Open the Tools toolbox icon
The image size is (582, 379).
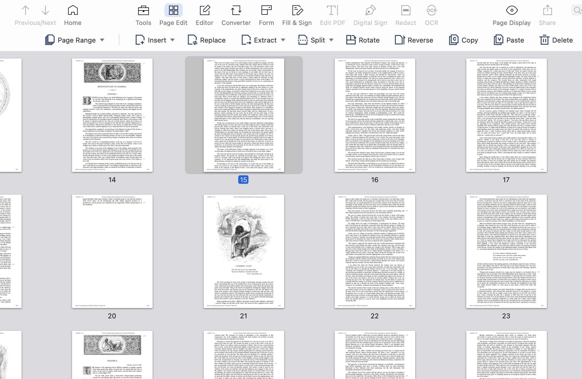click(x=143, y=11)
